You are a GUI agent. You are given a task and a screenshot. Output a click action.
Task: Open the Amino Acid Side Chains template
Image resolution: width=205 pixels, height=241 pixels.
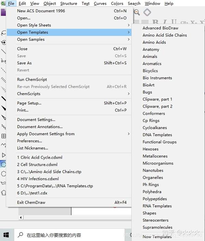click(x=168, y=35)
